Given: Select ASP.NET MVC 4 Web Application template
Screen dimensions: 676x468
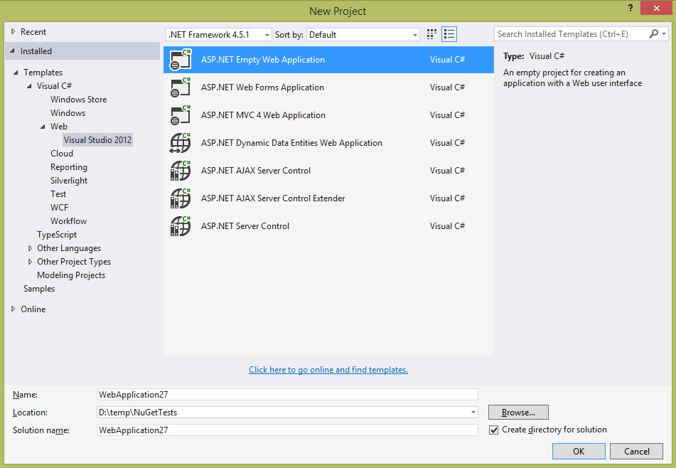Looking at the screenshot, I should pos(328,115).
